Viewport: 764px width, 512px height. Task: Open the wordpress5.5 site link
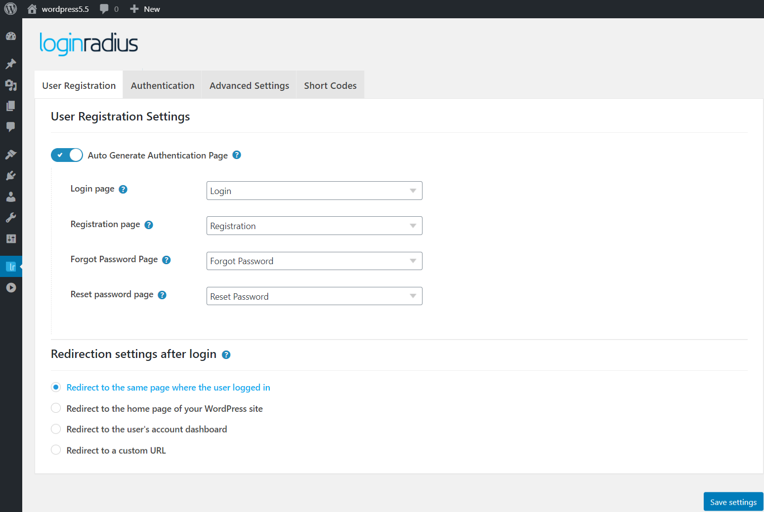tap(65, 9)
